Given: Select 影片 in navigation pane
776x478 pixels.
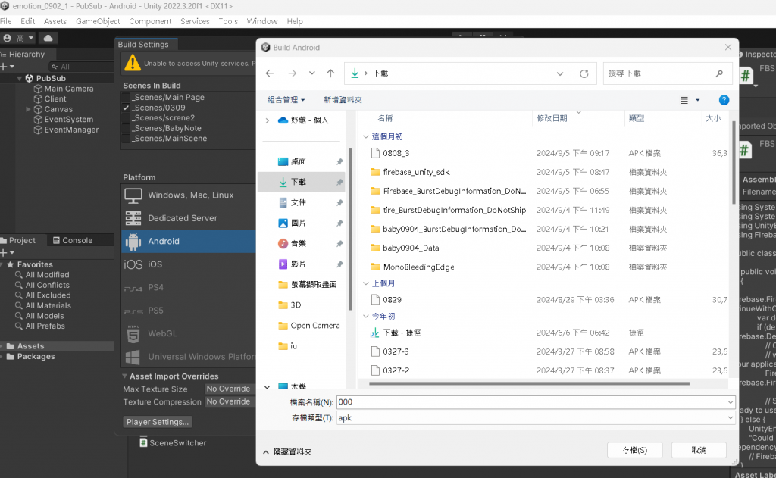Looking at the screenshot, I should tap(298, 264).
